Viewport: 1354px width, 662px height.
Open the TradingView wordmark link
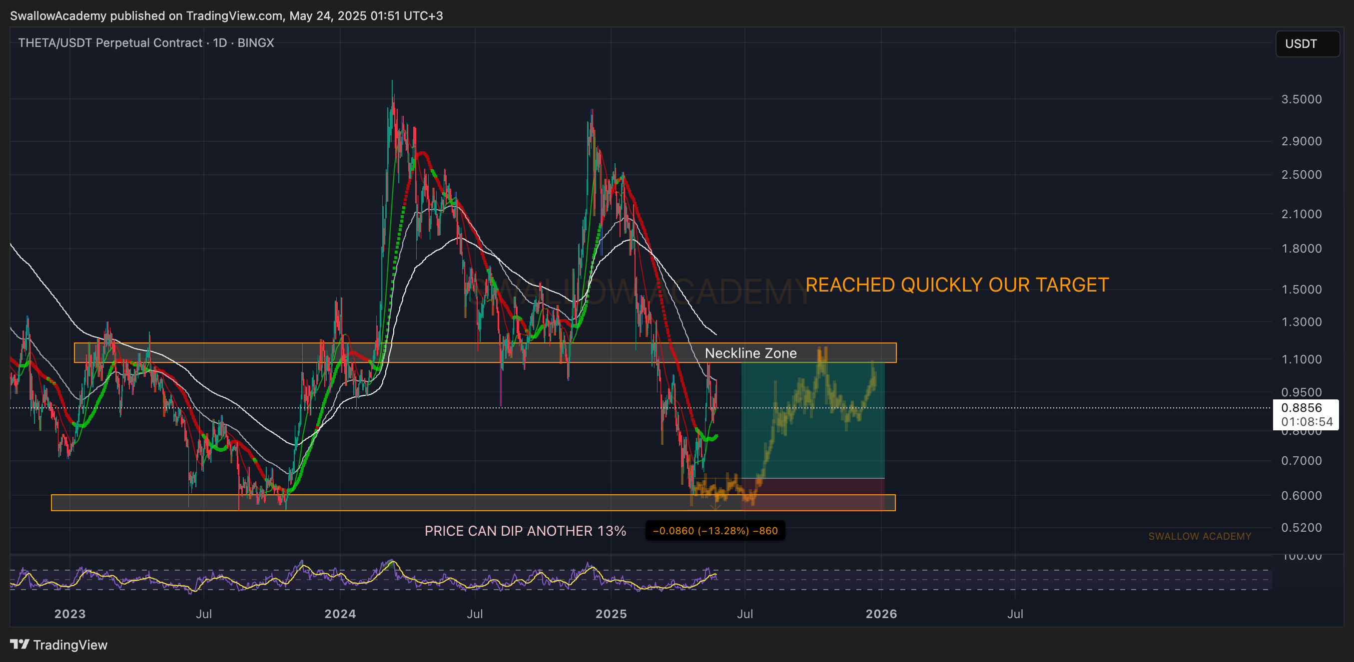tap(70, 645)
